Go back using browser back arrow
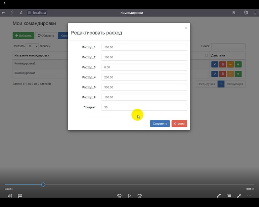This screenshot has height=207, width=259. click(3, 13)
